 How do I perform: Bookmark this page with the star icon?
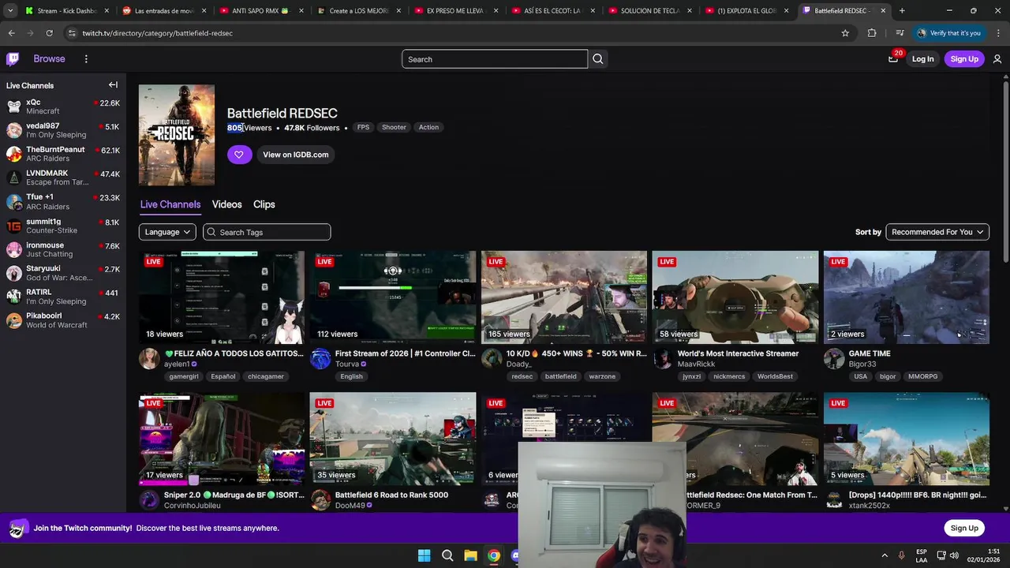(x=845, y=33)
